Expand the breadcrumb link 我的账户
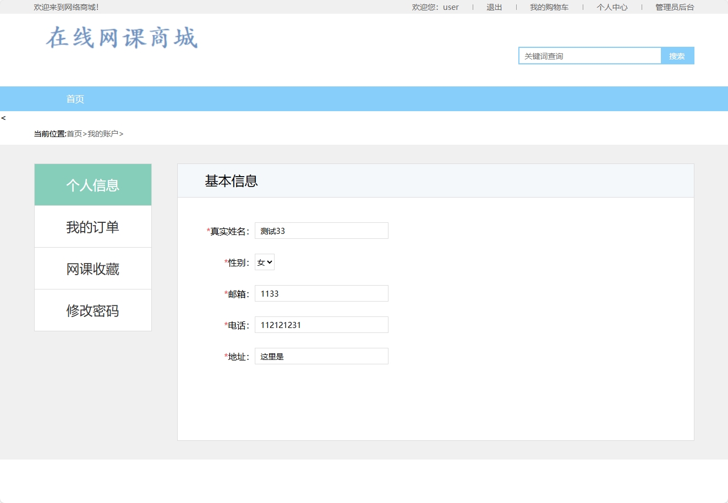Viewport: 728px width, 503px height. tap(103, 133)
